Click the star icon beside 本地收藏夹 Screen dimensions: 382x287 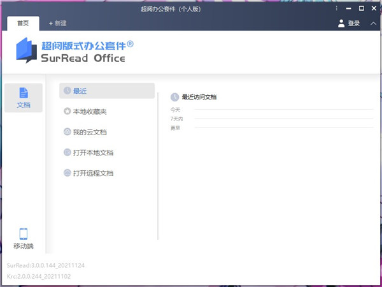[67, 112]
